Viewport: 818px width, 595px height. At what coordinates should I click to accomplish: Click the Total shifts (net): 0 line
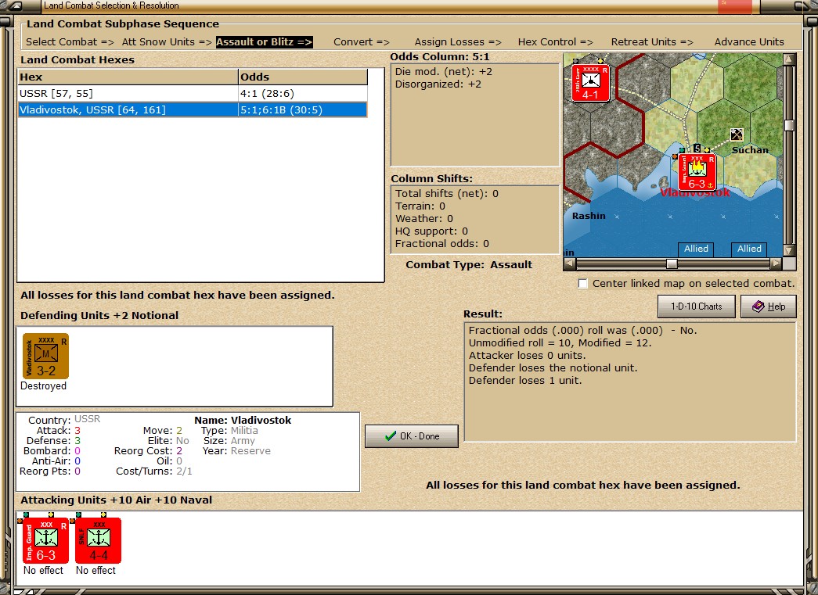pos(446,193)
